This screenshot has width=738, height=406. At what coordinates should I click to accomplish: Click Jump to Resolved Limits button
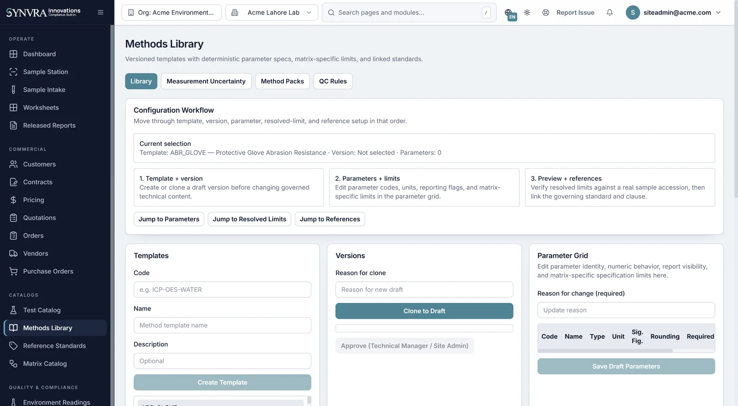250,219
